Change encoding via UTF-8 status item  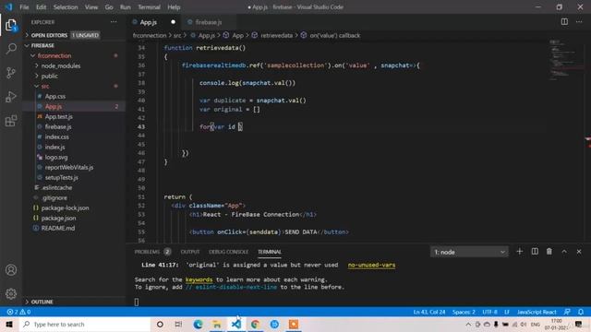click(x=489, y=312)
